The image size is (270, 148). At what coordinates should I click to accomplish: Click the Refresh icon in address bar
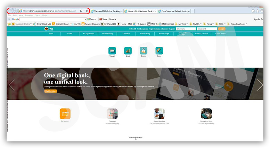pos(87,11)
